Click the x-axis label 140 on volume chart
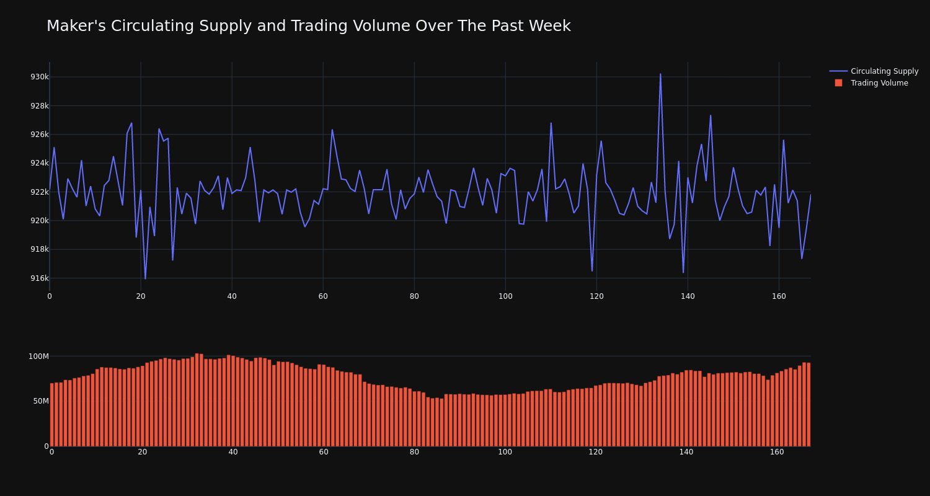This screenshot has width=930, height=496. 686,452
